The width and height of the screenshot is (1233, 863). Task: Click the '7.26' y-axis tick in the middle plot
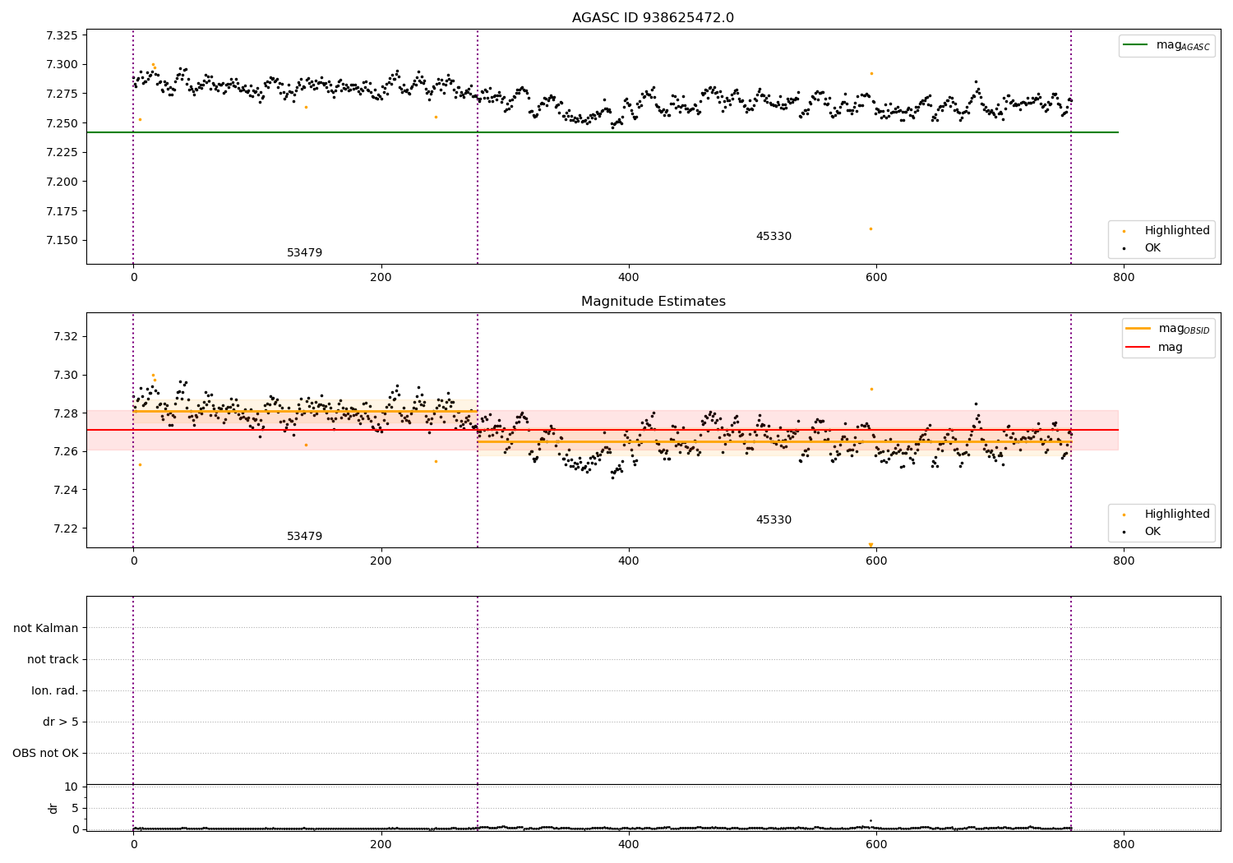pyautogui.click(x=65, y=452)
